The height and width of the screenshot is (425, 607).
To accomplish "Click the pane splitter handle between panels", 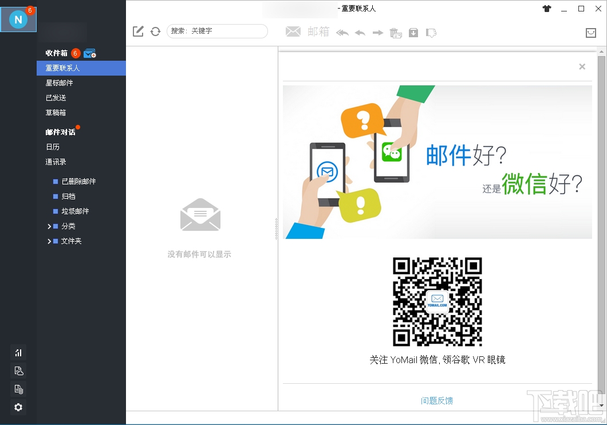I will pyautogui.click(x=277, y=229).
